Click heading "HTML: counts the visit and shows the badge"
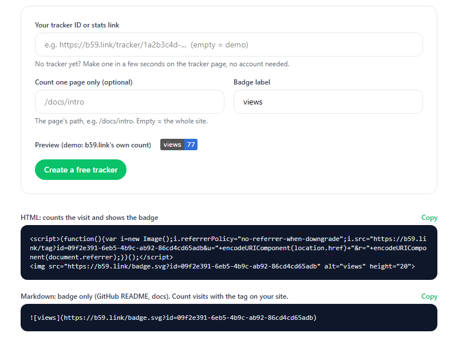This screenshot has height=337, width=458. [x=89, y=218]
